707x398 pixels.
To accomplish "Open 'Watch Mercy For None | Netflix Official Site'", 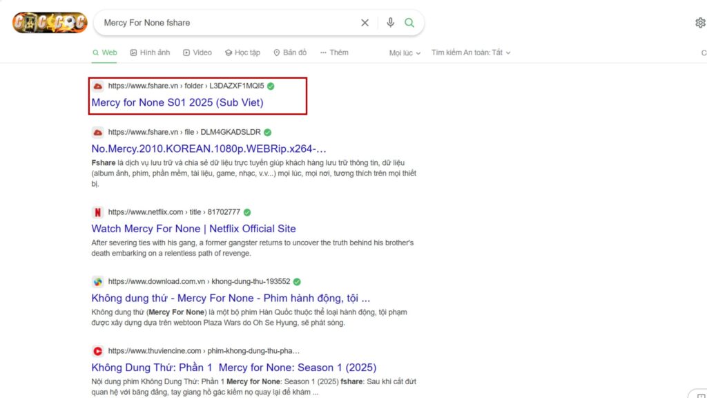I will coord(193,228).
